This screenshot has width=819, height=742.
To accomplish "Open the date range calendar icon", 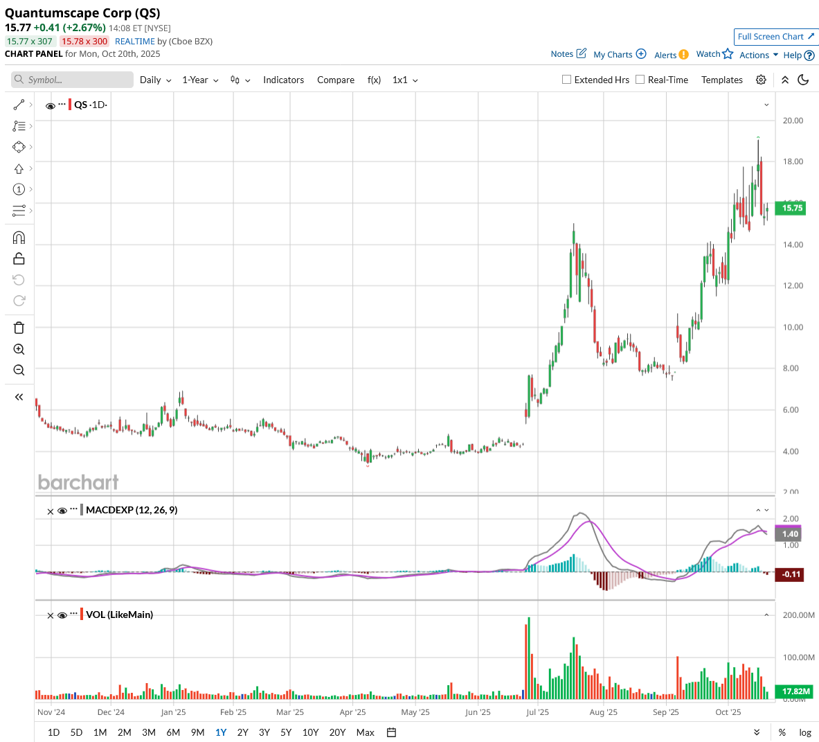I will click(x=391, y=732).
